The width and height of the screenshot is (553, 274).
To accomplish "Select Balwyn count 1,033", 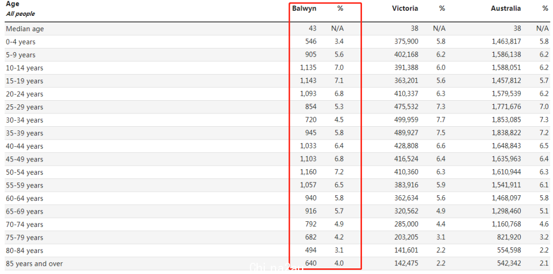I will pyautogui.click(x=308, y=146).
